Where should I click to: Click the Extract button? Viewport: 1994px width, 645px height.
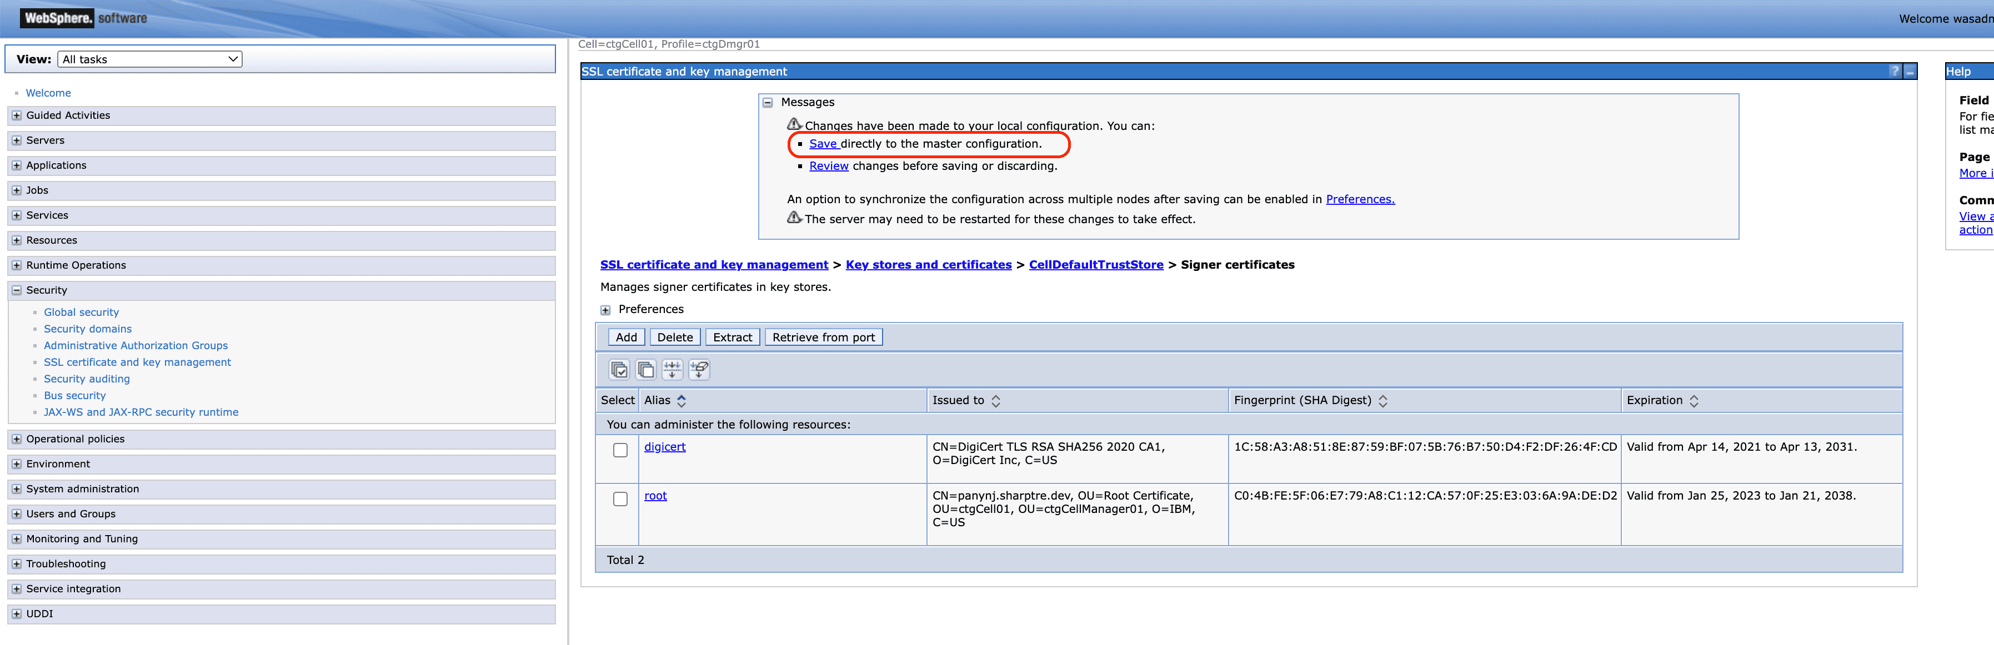click(x=732, y=337)
